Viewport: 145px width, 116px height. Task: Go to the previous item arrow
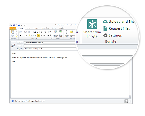click(22, 25)
